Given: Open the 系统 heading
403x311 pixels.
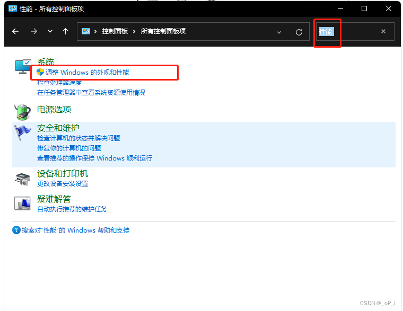Looking at the screenshot, I should [x=46, y=61].
